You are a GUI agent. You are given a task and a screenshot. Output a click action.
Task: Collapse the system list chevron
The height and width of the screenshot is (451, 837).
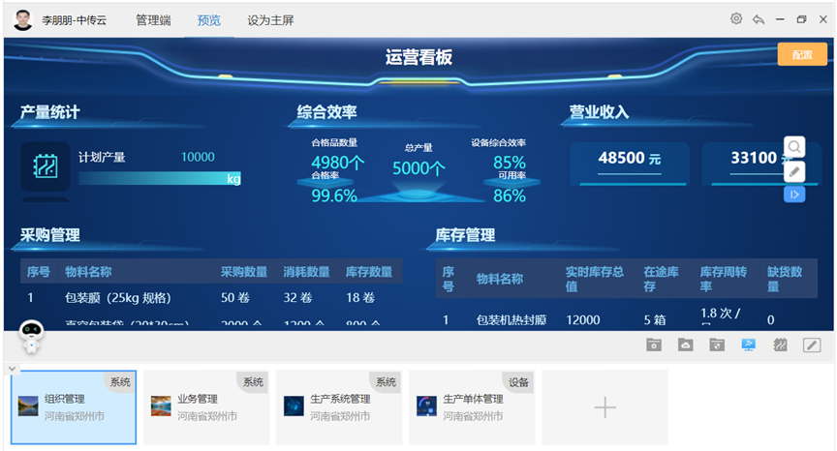[x=12, y=368]
